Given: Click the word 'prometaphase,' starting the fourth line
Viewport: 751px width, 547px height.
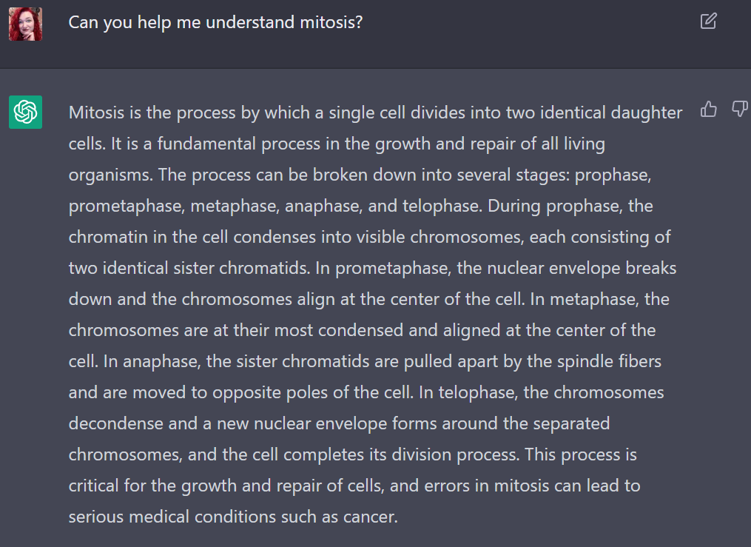Looking at the screenshot, I should [x=127, y=207].
